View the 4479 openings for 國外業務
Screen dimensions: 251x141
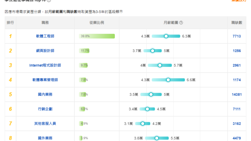[x=237, y=138]
